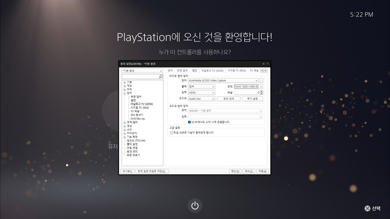The height and width of the screenshot is (219, 390).
Task: Switch to the 장치 tab
Action: click(170, 71)
